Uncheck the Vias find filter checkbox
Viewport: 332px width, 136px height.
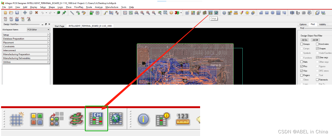click(x=302, y=71)
